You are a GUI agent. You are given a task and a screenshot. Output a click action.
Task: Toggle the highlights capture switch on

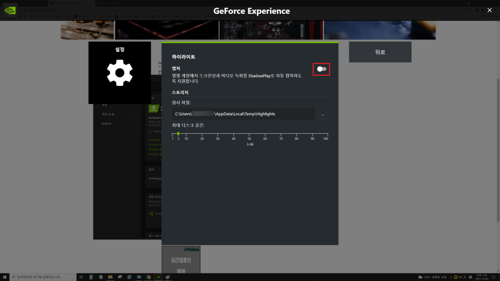[322, 69]
